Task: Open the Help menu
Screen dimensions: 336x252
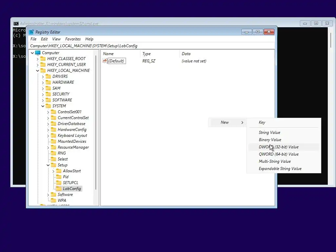Action: click(x=89, y=39)
